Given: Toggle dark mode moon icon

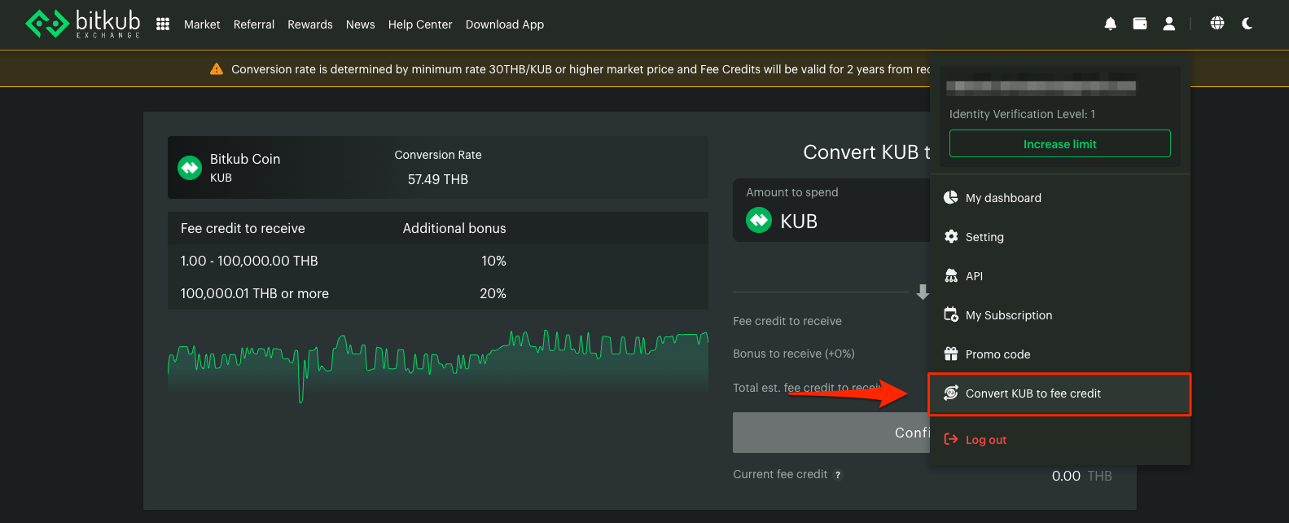Looking at the screenshot, I should 1247,24.
